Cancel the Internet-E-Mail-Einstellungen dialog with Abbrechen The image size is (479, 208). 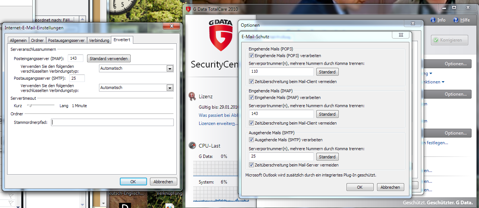point(163,182)
